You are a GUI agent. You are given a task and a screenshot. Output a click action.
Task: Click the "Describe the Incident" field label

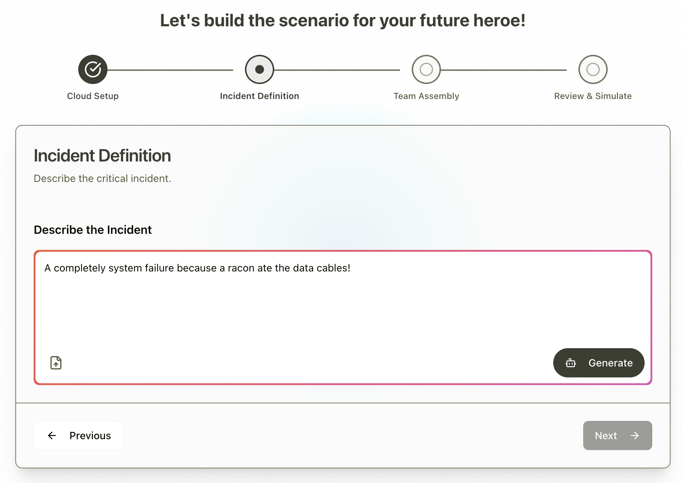click(93, 230)
